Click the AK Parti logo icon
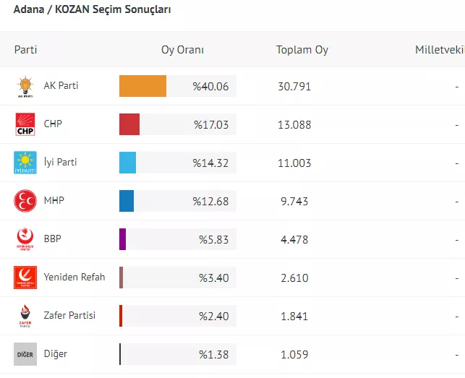 pos(25,87)
